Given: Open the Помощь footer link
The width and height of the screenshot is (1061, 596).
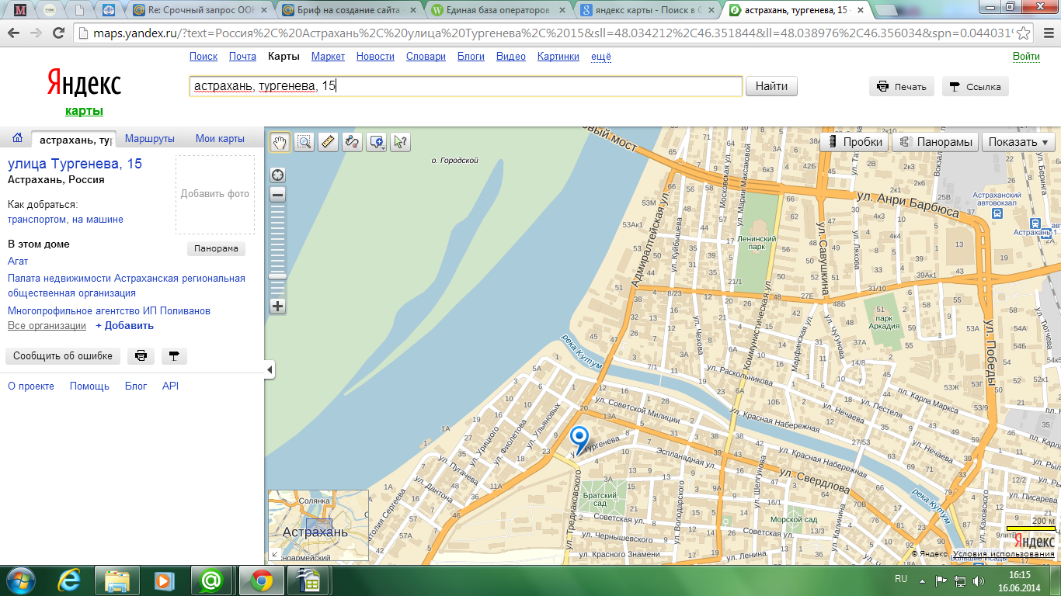Looking at the screenshot, I should (89, 386).
